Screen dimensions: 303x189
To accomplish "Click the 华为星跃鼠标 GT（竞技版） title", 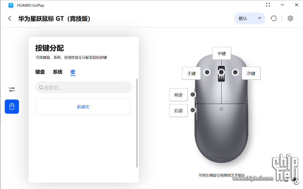I will [x=54, y=19].
